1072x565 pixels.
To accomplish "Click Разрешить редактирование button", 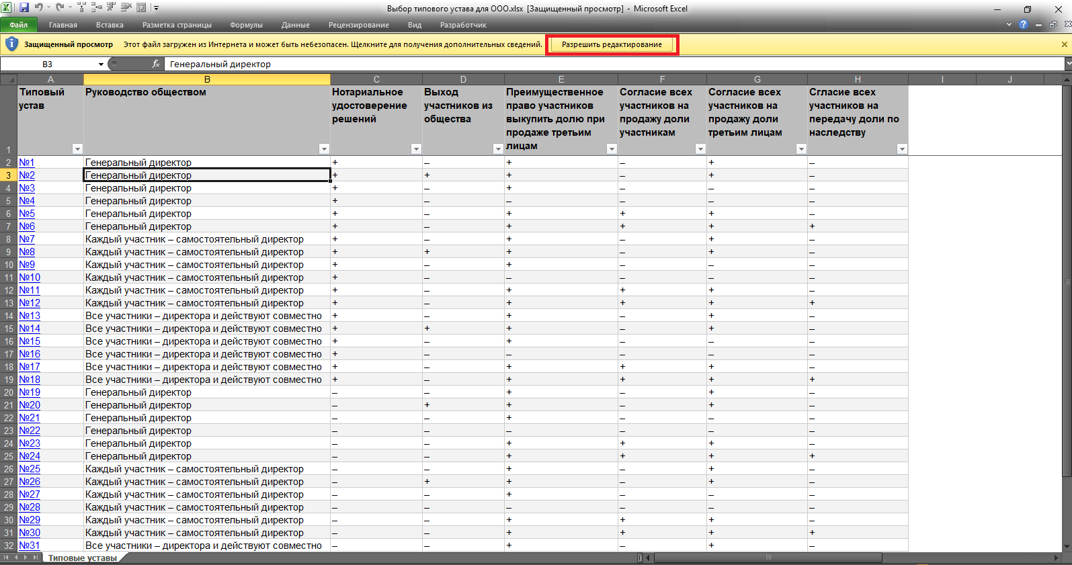I will [612, 44].
